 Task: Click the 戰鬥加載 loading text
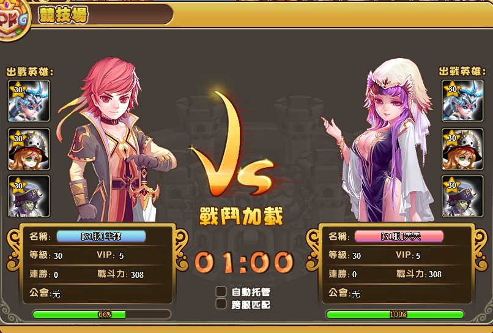tap(241, 217)
